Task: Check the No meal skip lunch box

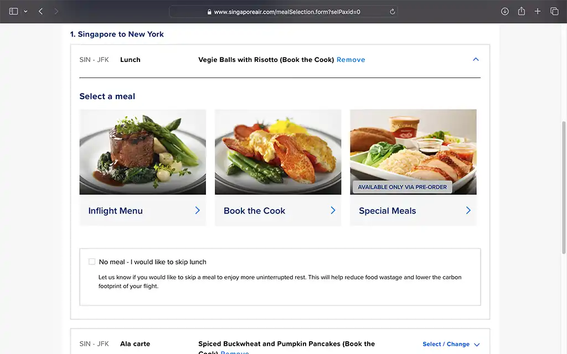Action: [92, 262]
